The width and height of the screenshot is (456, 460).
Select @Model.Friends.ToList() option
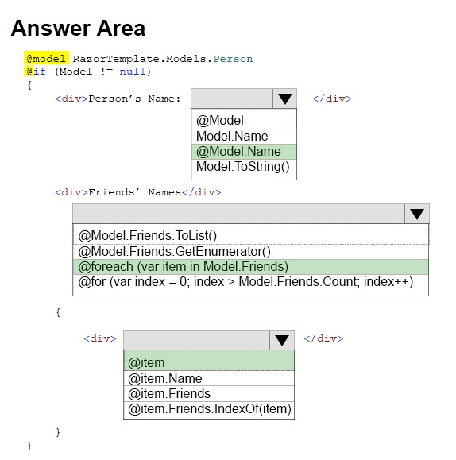250,236
